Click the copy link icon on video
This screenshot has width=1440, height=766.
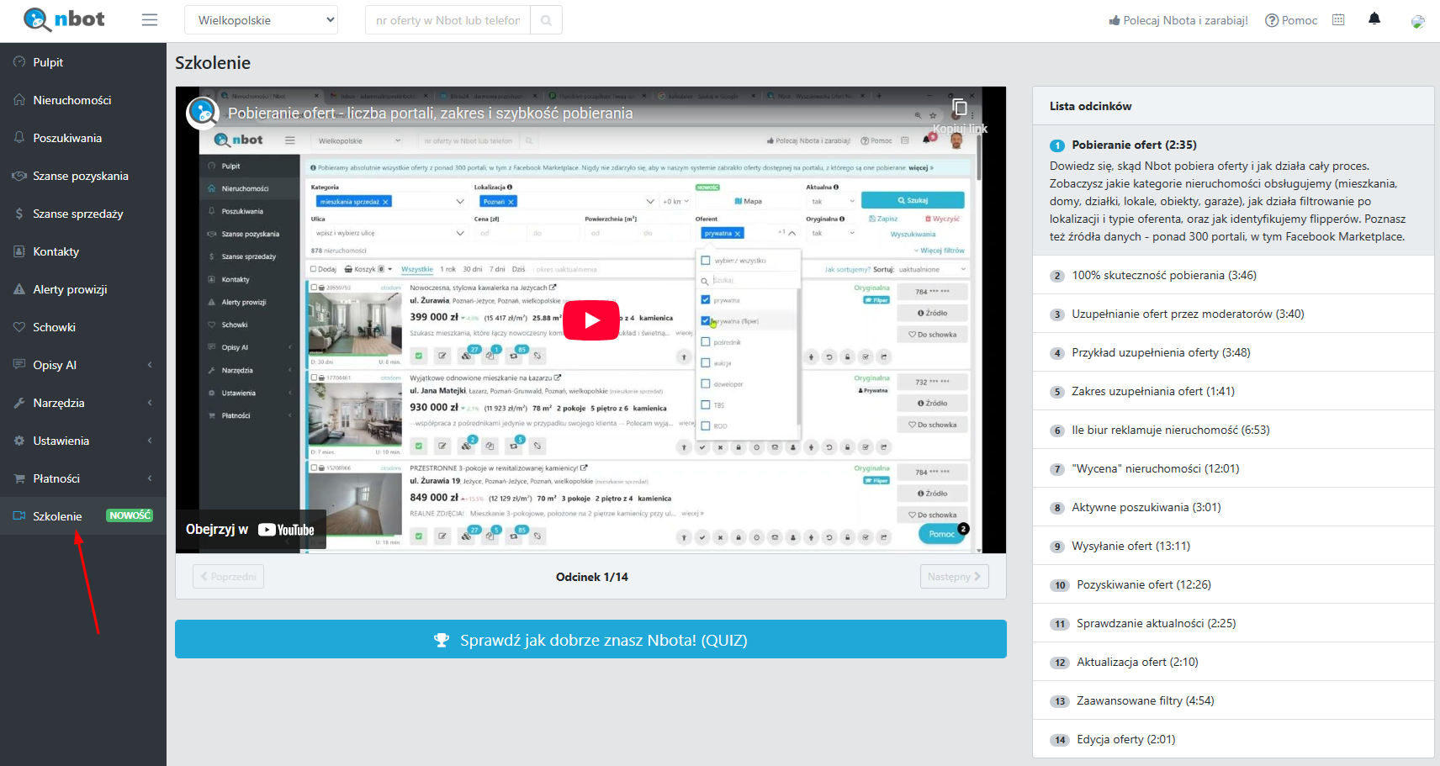pyautogui.click(x=959, y=108)
